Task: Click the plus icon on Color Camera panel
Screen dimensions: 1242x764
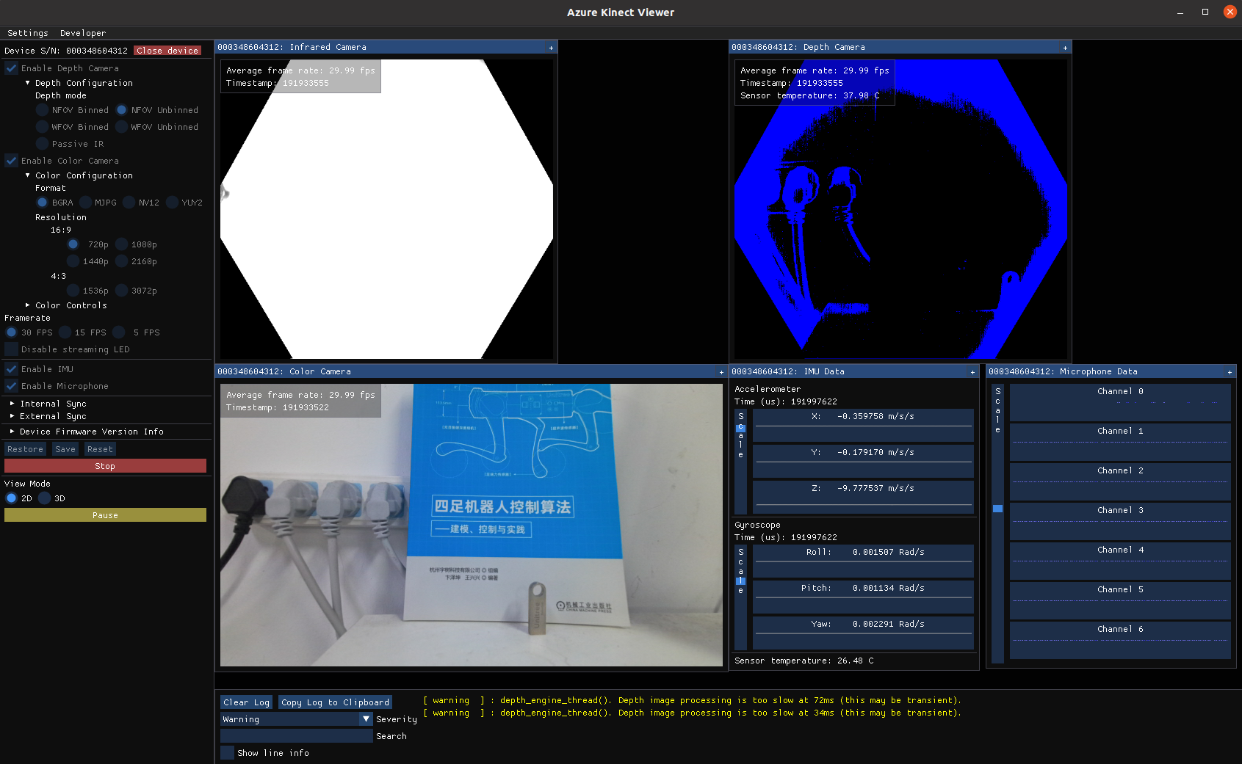Action: point(721,372)
